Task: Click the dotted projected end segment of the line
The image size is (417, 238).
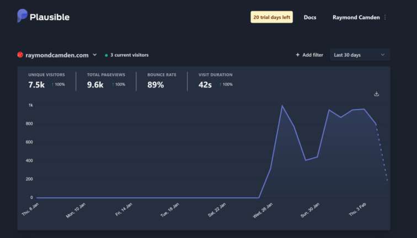Action: 382,153
